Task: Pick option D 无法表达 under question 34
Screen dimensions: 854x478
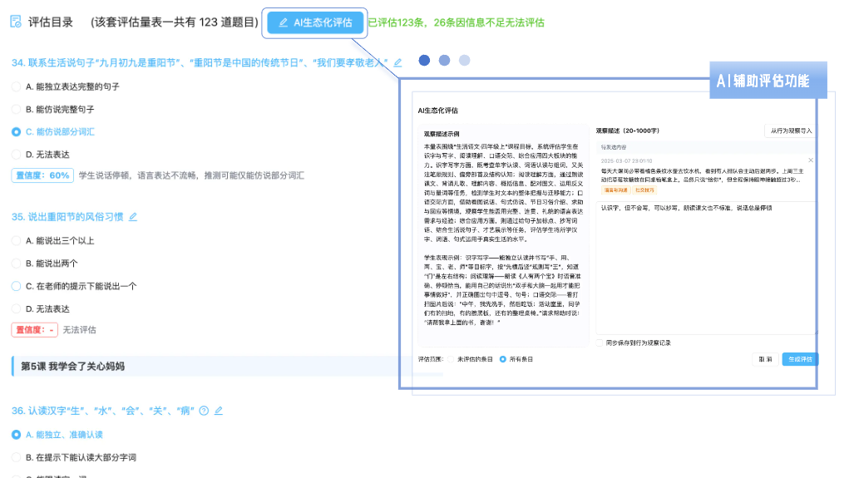Action: tap(17, 155)
